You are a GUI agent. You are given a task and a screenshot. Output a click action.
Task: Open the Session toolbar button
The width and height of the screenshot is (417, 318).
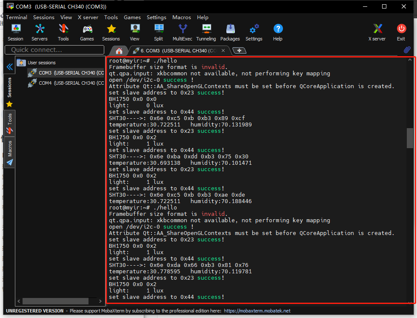click(x=15, y=32)
